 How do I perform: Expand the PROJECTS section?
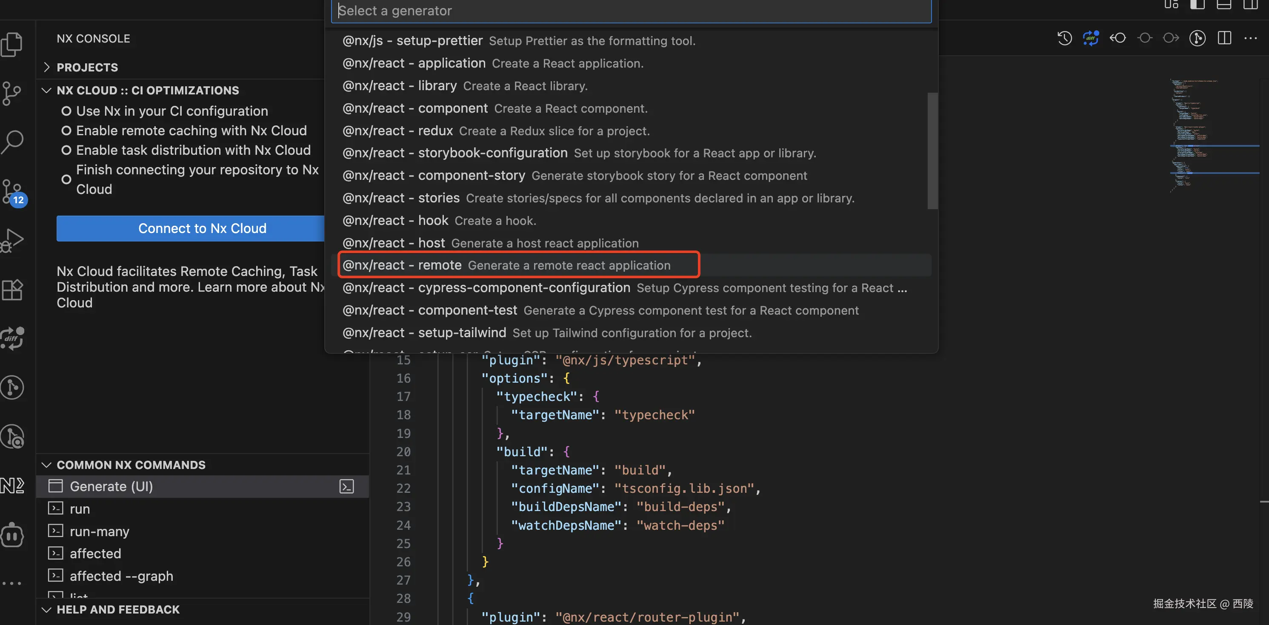tap(87, 68)
